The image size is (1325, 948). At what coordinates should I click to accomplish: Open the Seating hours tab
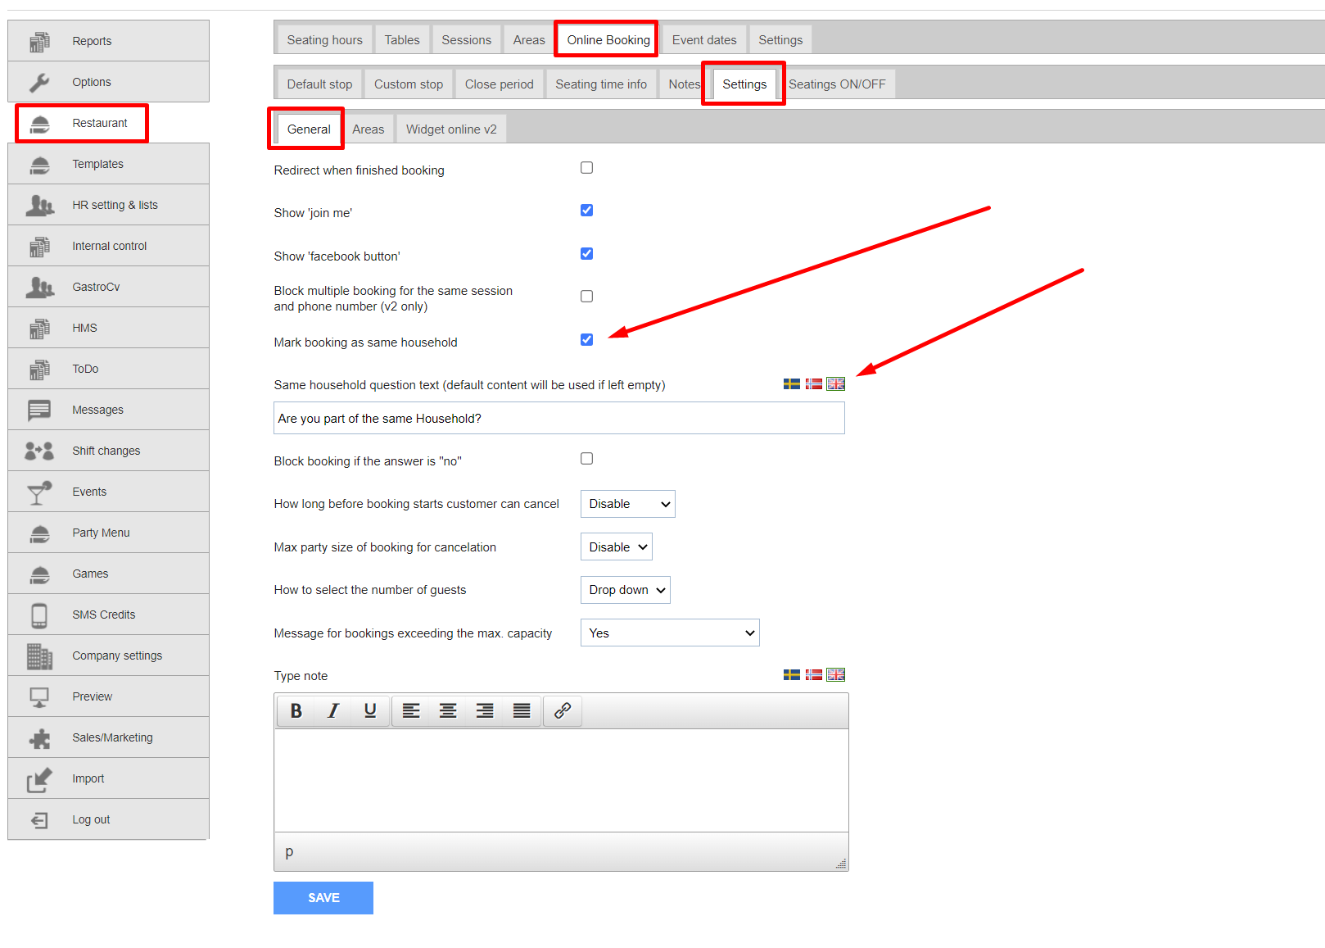(324, 40)
